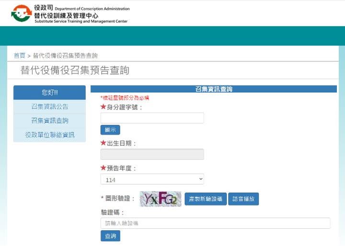Go to 首頁 via breadcrumb link

(19, 55)
